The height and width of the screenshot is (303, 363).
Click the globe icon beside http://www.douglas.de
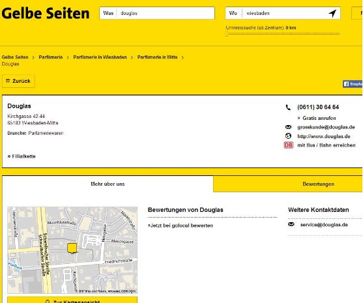288,136
